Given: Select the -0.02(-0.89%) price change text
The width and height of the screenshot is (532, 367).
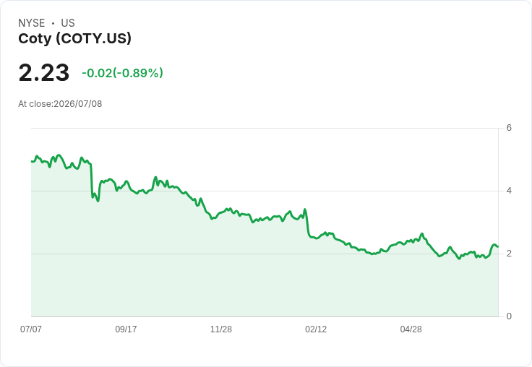Looking at the screenshot, I should [x=122, y=73].
